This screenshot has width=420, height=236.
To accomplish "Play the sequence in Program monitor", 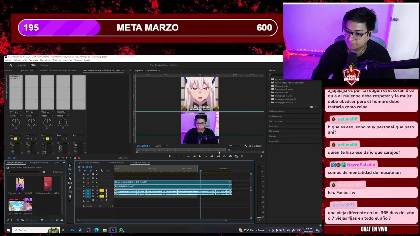I will [x=200, y=156].
